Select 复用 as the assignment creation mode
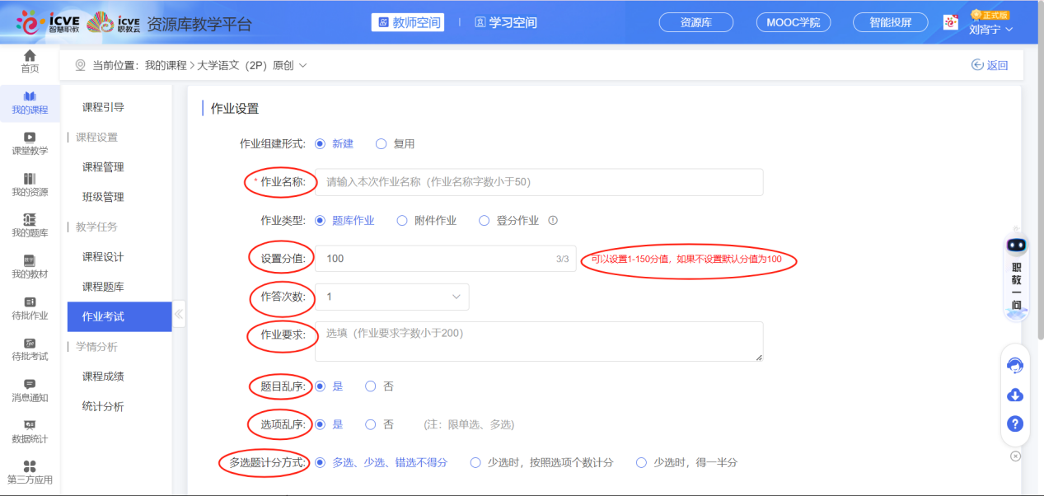1044x496 pixels. pos(382,144)
